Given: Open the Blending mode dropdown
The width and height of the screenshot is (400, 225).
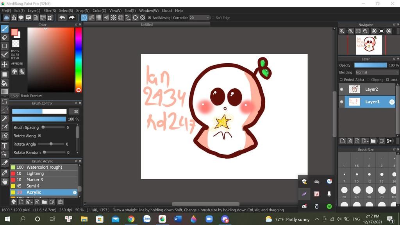Looking at the screenshot, I should 377,72.
